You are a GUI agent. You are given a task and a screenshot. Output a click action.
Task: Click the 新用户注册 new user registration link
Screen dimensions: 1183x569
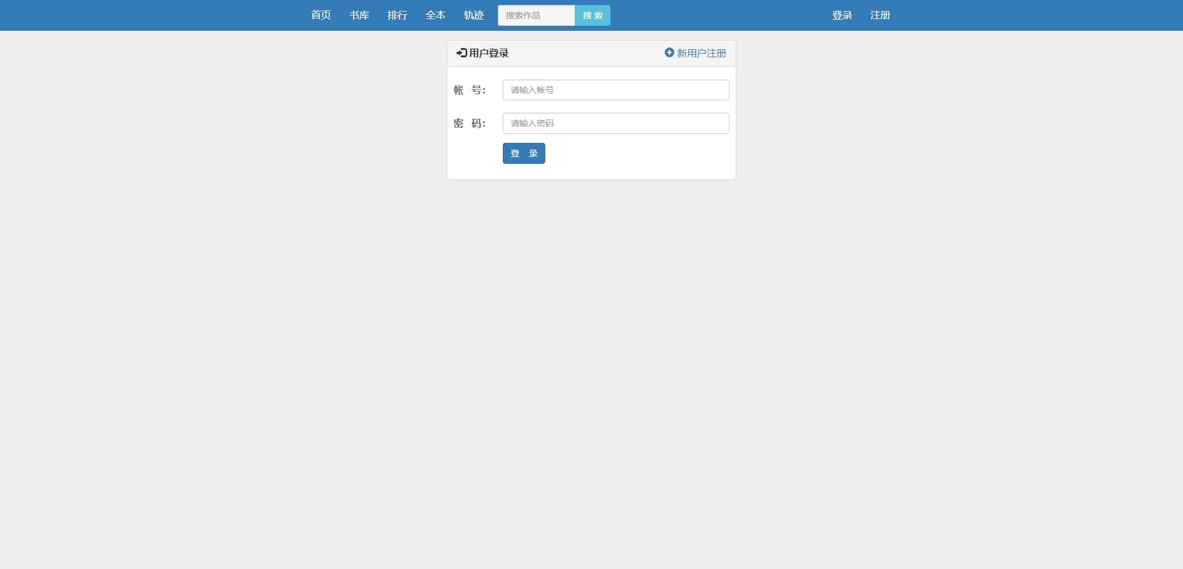click(702, 53)
